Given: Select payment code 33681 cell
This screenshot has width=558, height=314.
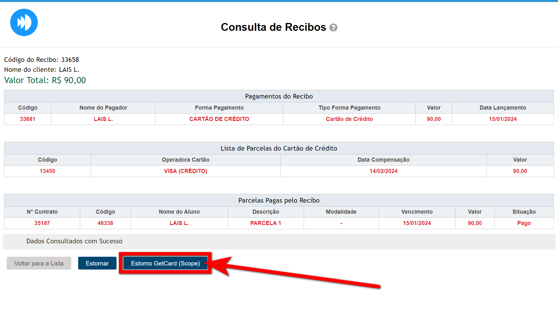Looking at the screenshot, I should coord(28,119).
